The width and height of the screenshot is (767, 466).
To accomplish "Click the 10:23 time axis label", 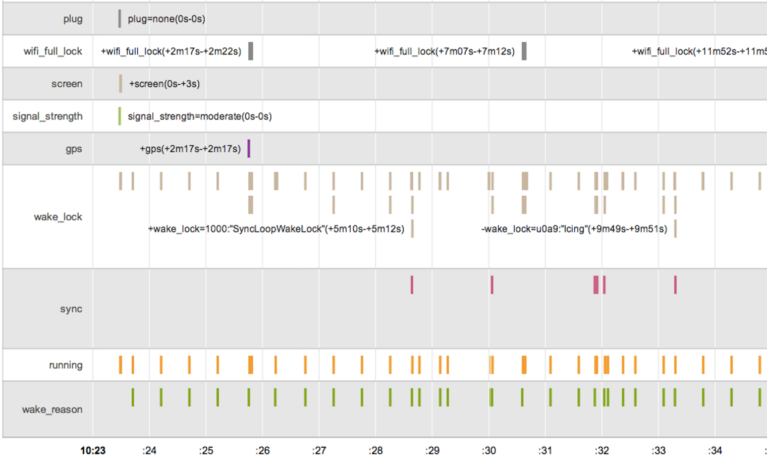I will (x=93, y=451).
